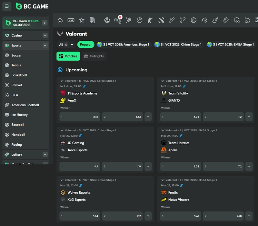Bet on Wolves Esports at odds 1.64
The image size is (258, 226).
click(80, 216)
